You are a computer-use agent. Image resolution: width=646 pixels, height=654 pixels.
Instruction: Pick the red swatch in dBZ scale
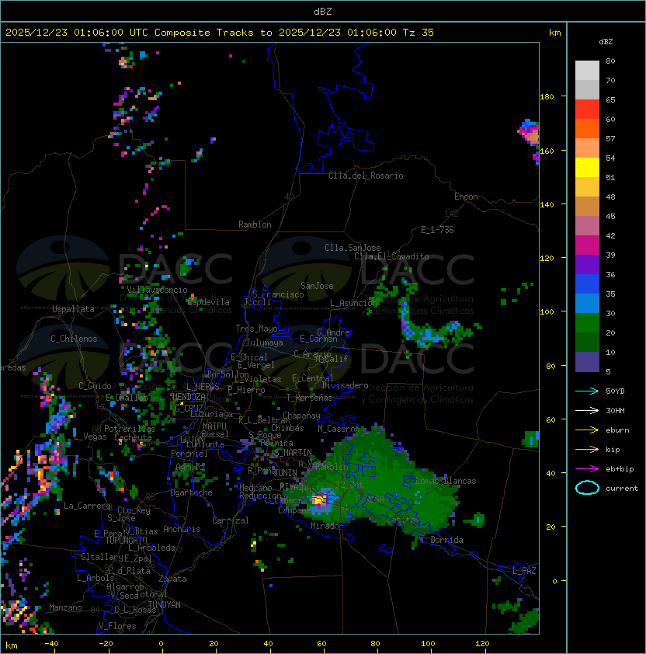[x=587, y=110]
